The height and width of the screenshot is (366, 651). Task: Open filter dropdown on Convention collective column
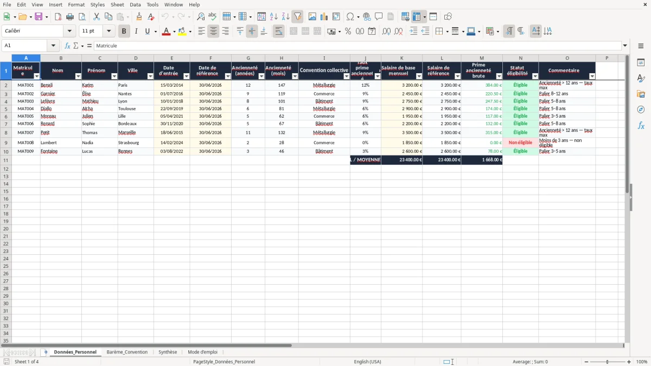click(347, 76)
